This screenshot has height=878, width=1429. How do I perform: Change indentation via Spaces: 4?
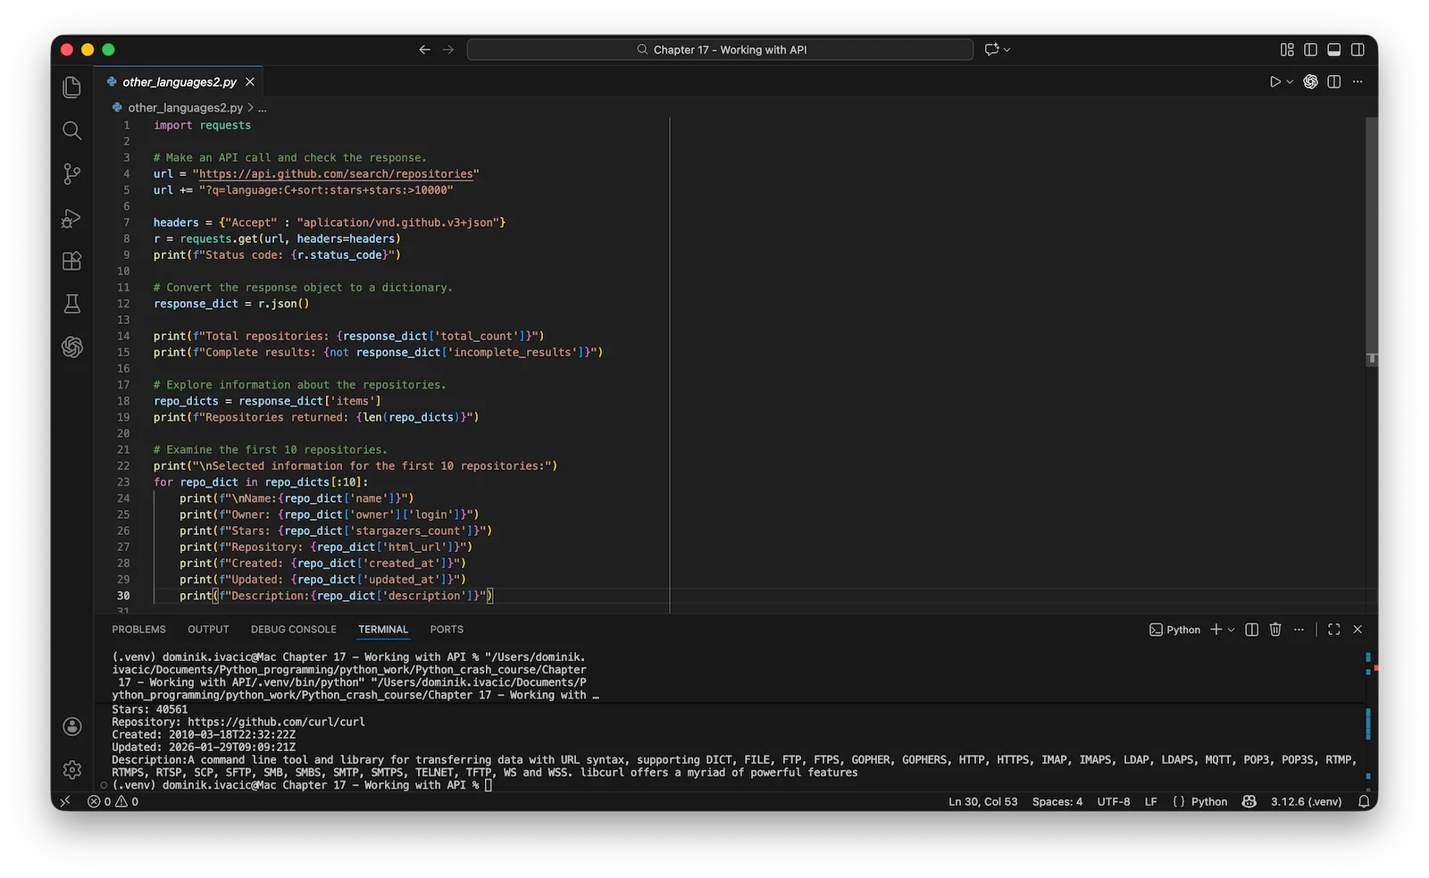(1057, 801)
